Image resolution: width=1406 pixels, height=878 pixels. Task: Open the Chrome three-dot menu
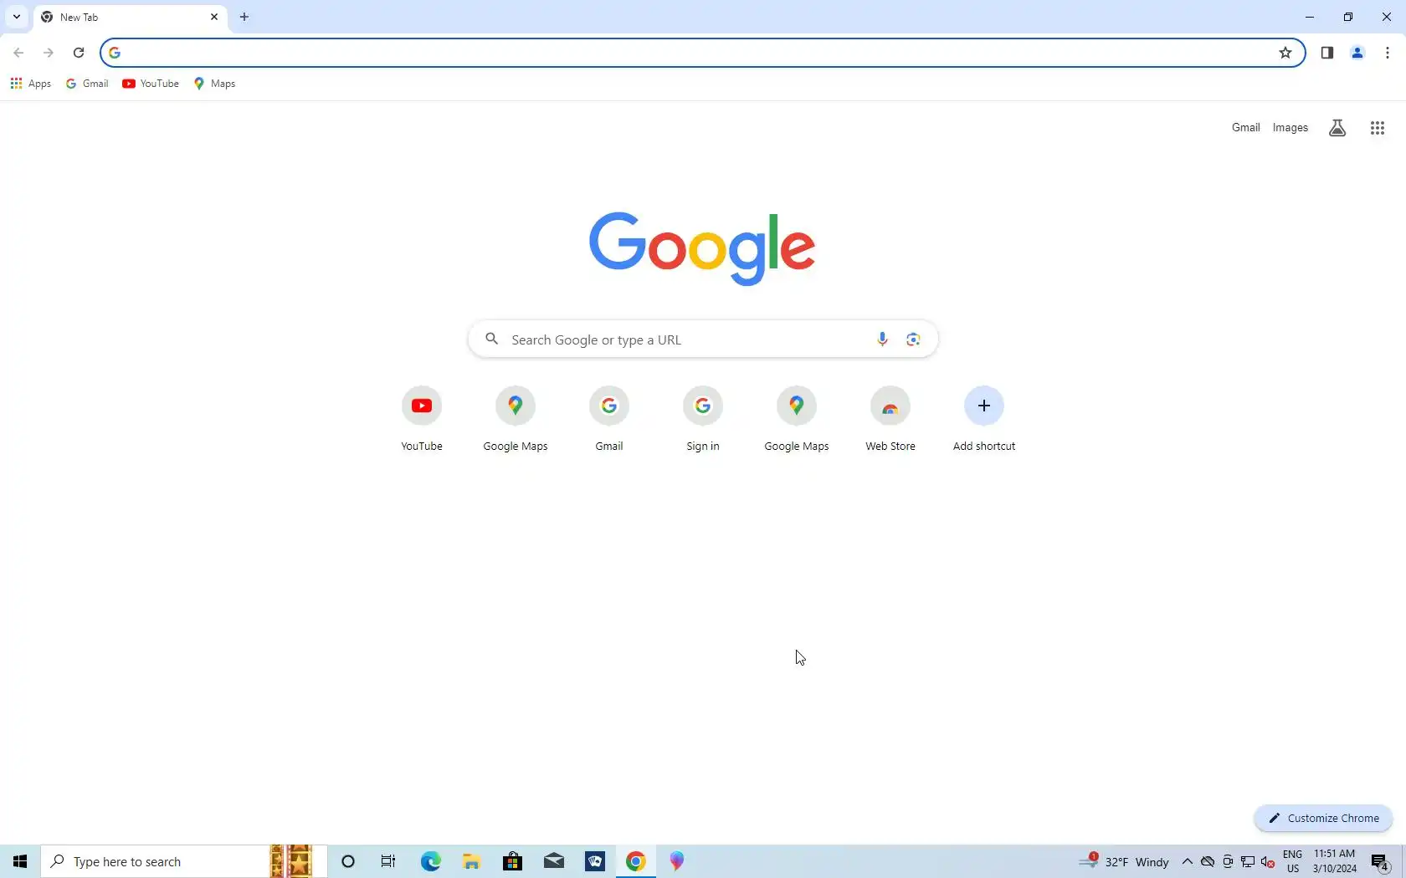(x=1388, y=53)
